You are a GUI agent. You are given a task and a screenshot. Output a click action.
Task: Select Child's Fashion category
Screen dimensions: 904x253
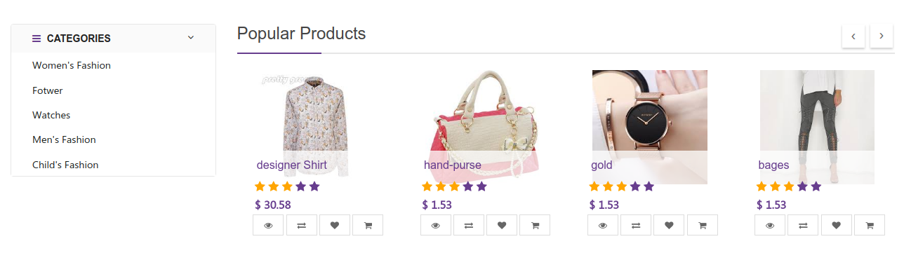[65, 165]
